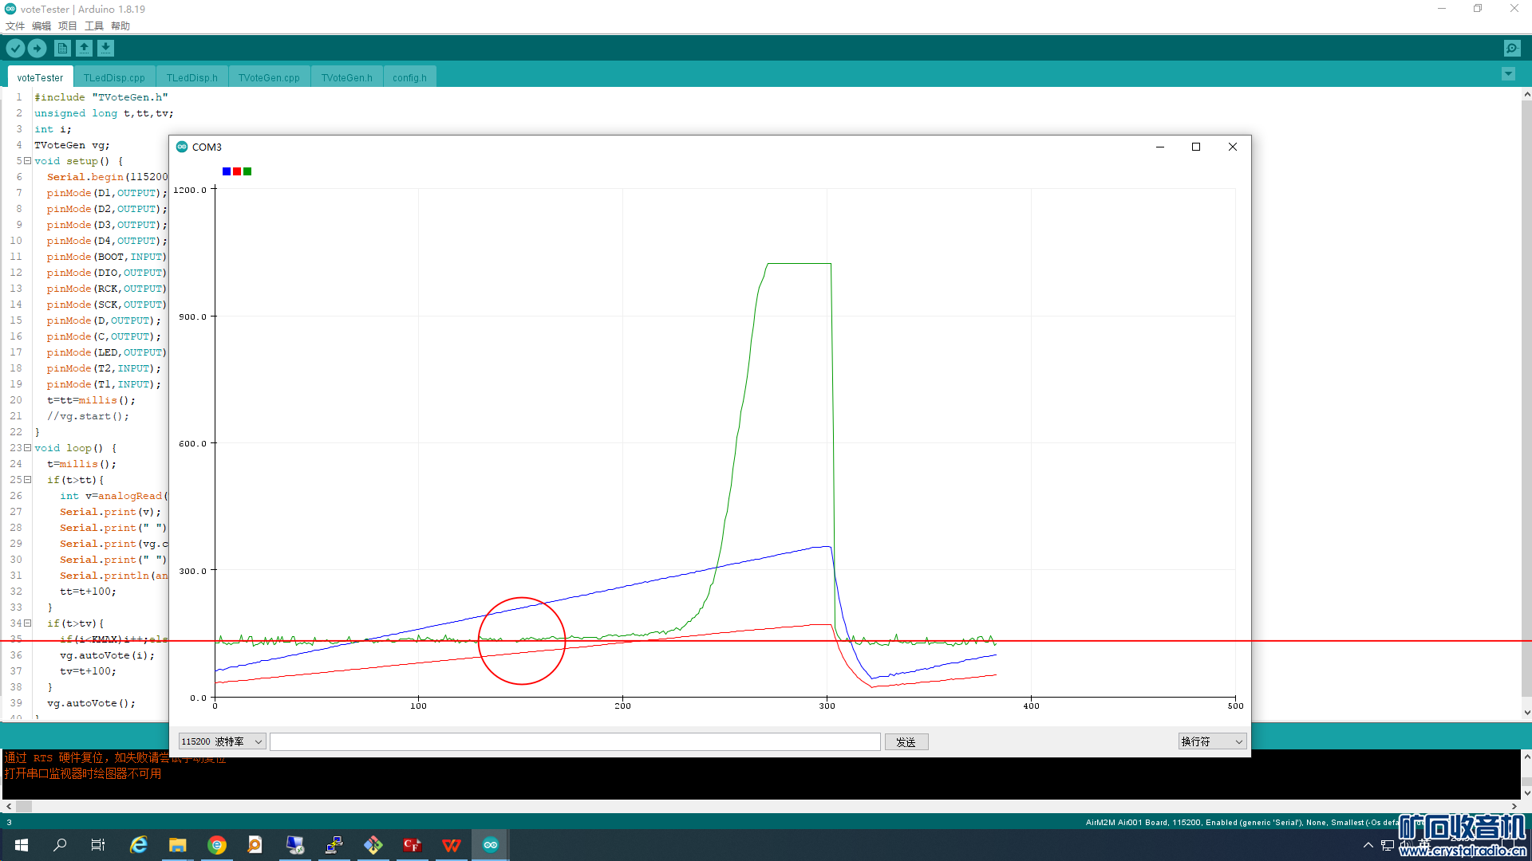Switch to the TVoteGen.cpp tab
Viewport: 1532px width, 861px height.
[269, 77]
